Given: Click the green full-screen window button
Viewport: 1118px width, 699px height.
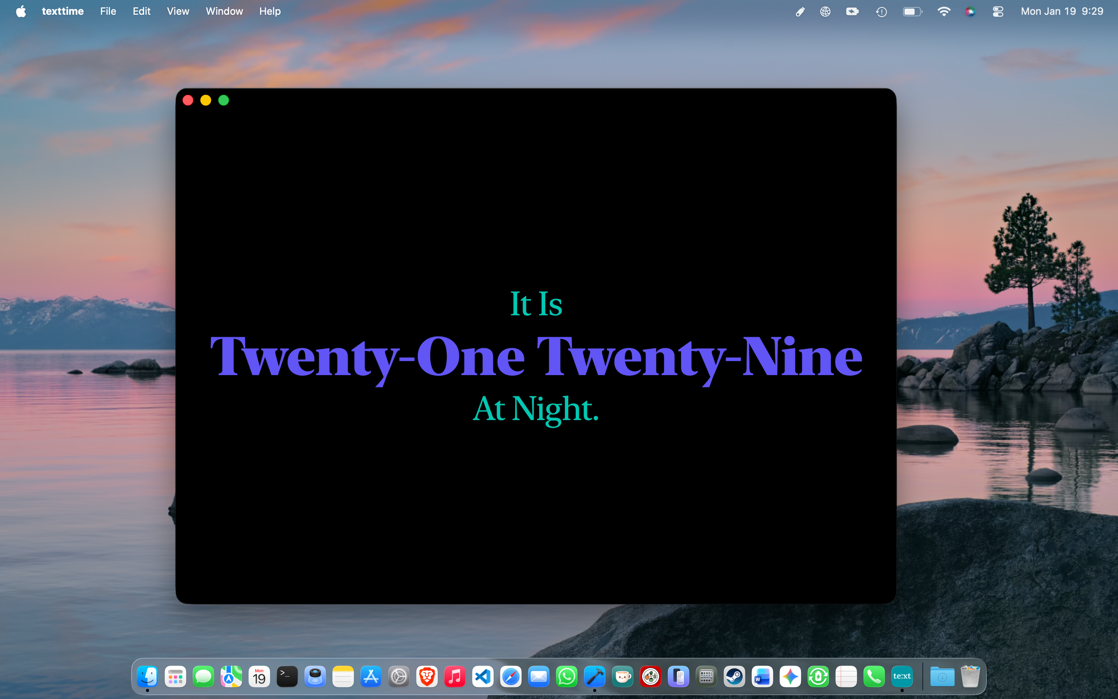Looking at the screenshot, I should [x=224, y=100].
